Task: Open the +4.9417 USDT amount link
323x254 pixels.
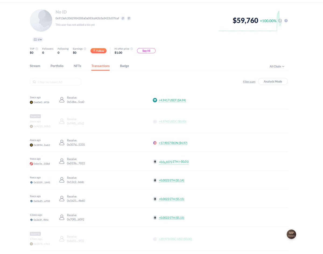Action: pyautogui.click(x=172, y=100)
